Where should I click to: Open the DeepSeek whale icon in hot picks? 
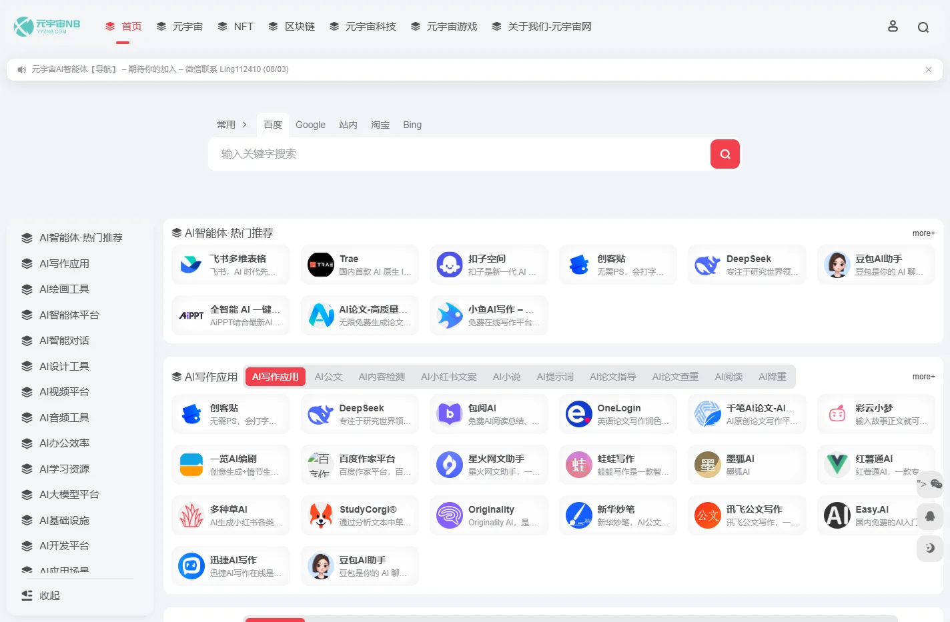(708, 265)
